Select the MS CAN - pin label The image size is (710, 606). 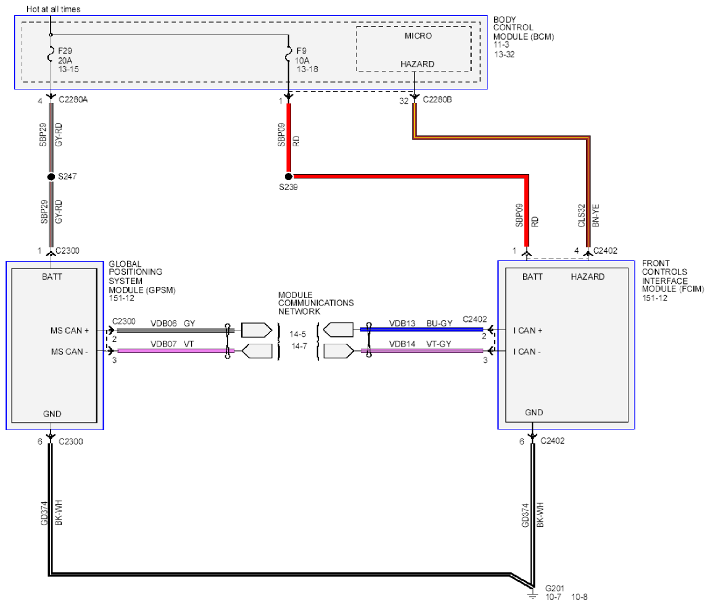(x=69, y=352)
